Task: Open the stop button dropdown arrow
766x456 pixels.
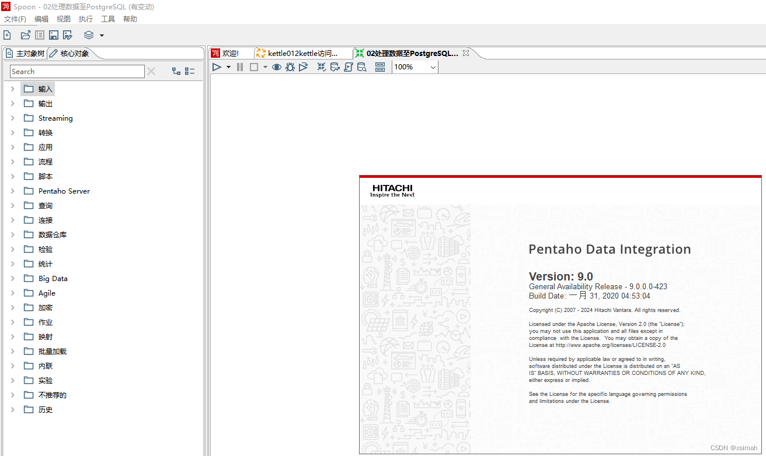Action: click(x=266, y=66)
